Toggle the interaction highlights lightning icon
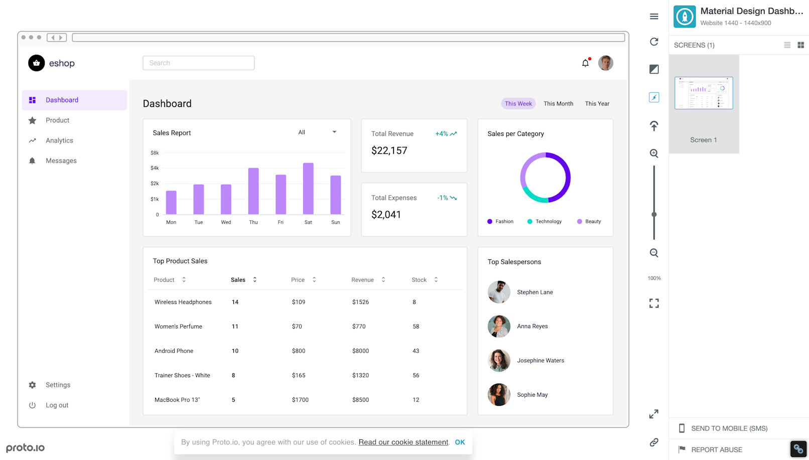The width and height of the screenshot is (809, 460). [654, 97]
